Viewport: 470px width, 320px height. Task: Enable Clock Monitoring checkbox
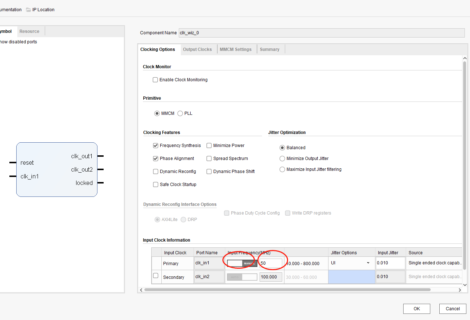[155, 80]
